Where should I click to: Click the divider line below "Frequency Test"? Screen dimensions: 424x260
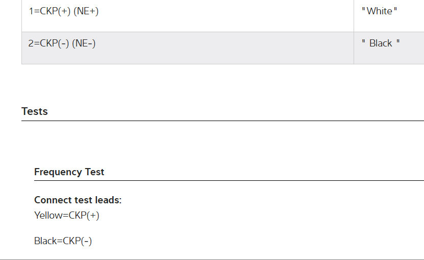click(x=229, y=181)
